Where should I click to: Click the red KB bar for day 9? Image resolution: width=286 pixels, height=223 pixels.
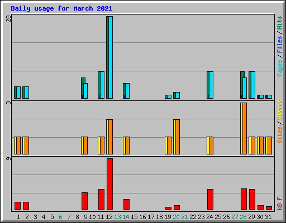[84, 201]
